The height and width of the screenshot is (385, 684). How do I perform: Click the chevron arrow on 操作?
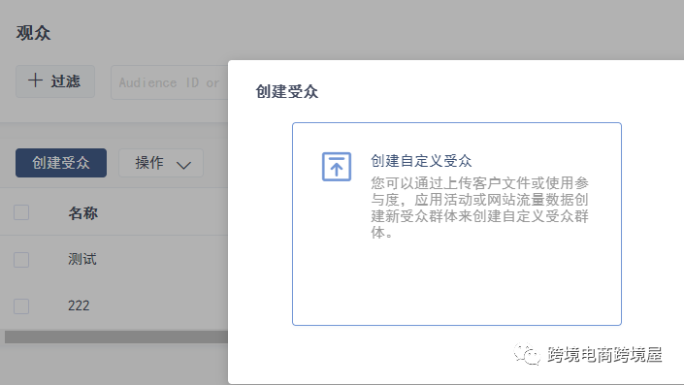(183, 165)
